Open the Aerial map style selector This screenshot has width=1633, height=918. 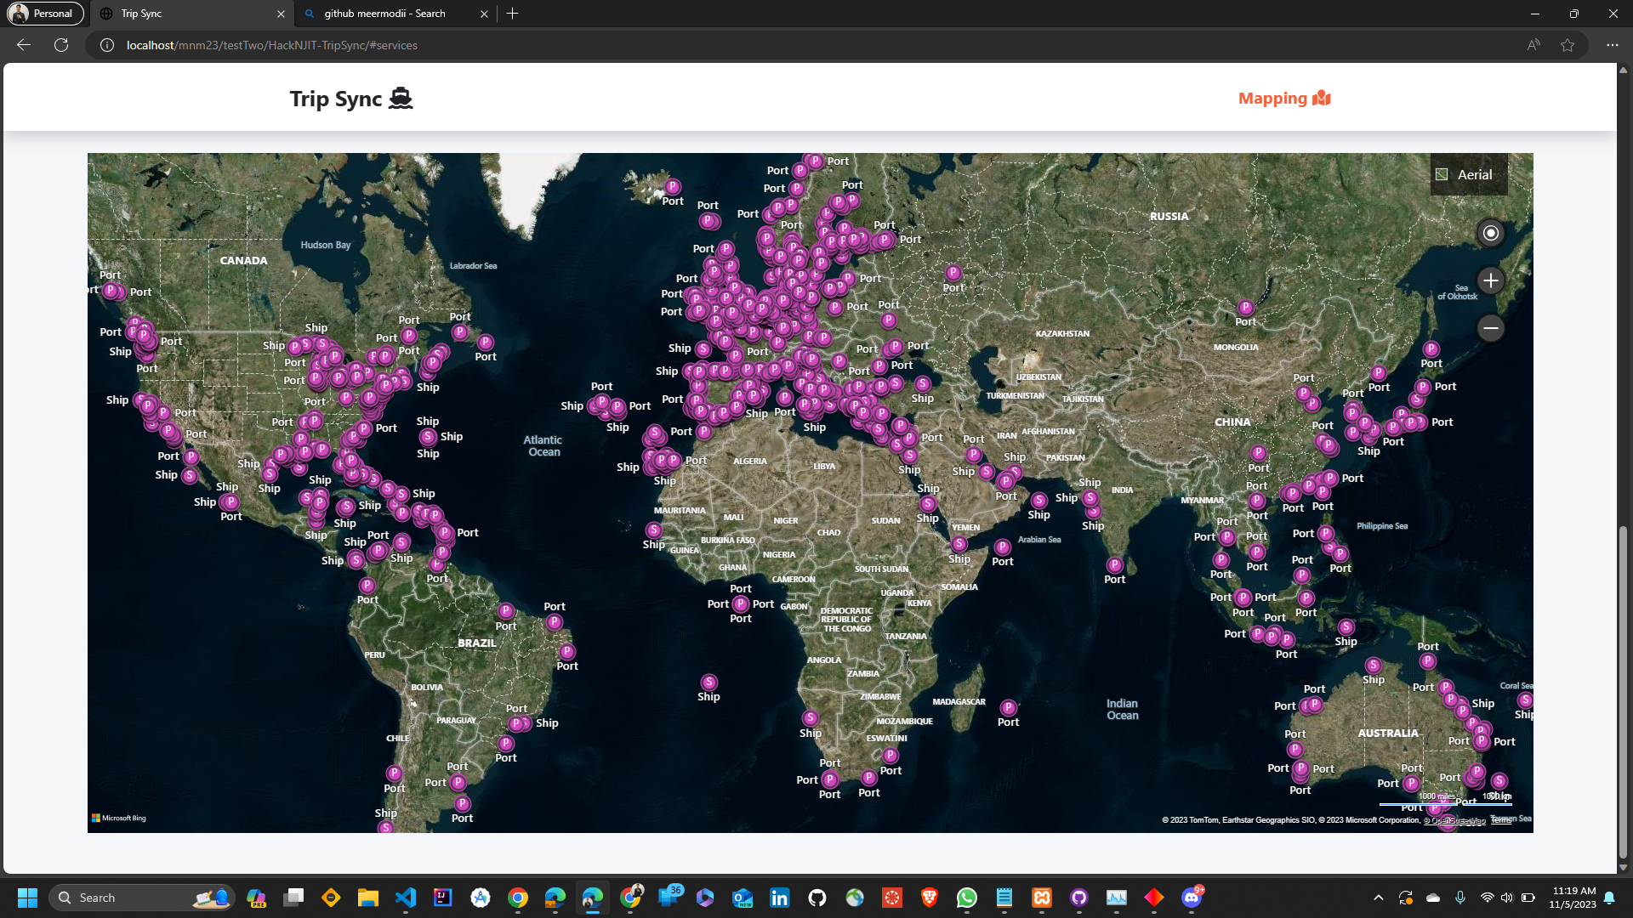coord(1468,174)
